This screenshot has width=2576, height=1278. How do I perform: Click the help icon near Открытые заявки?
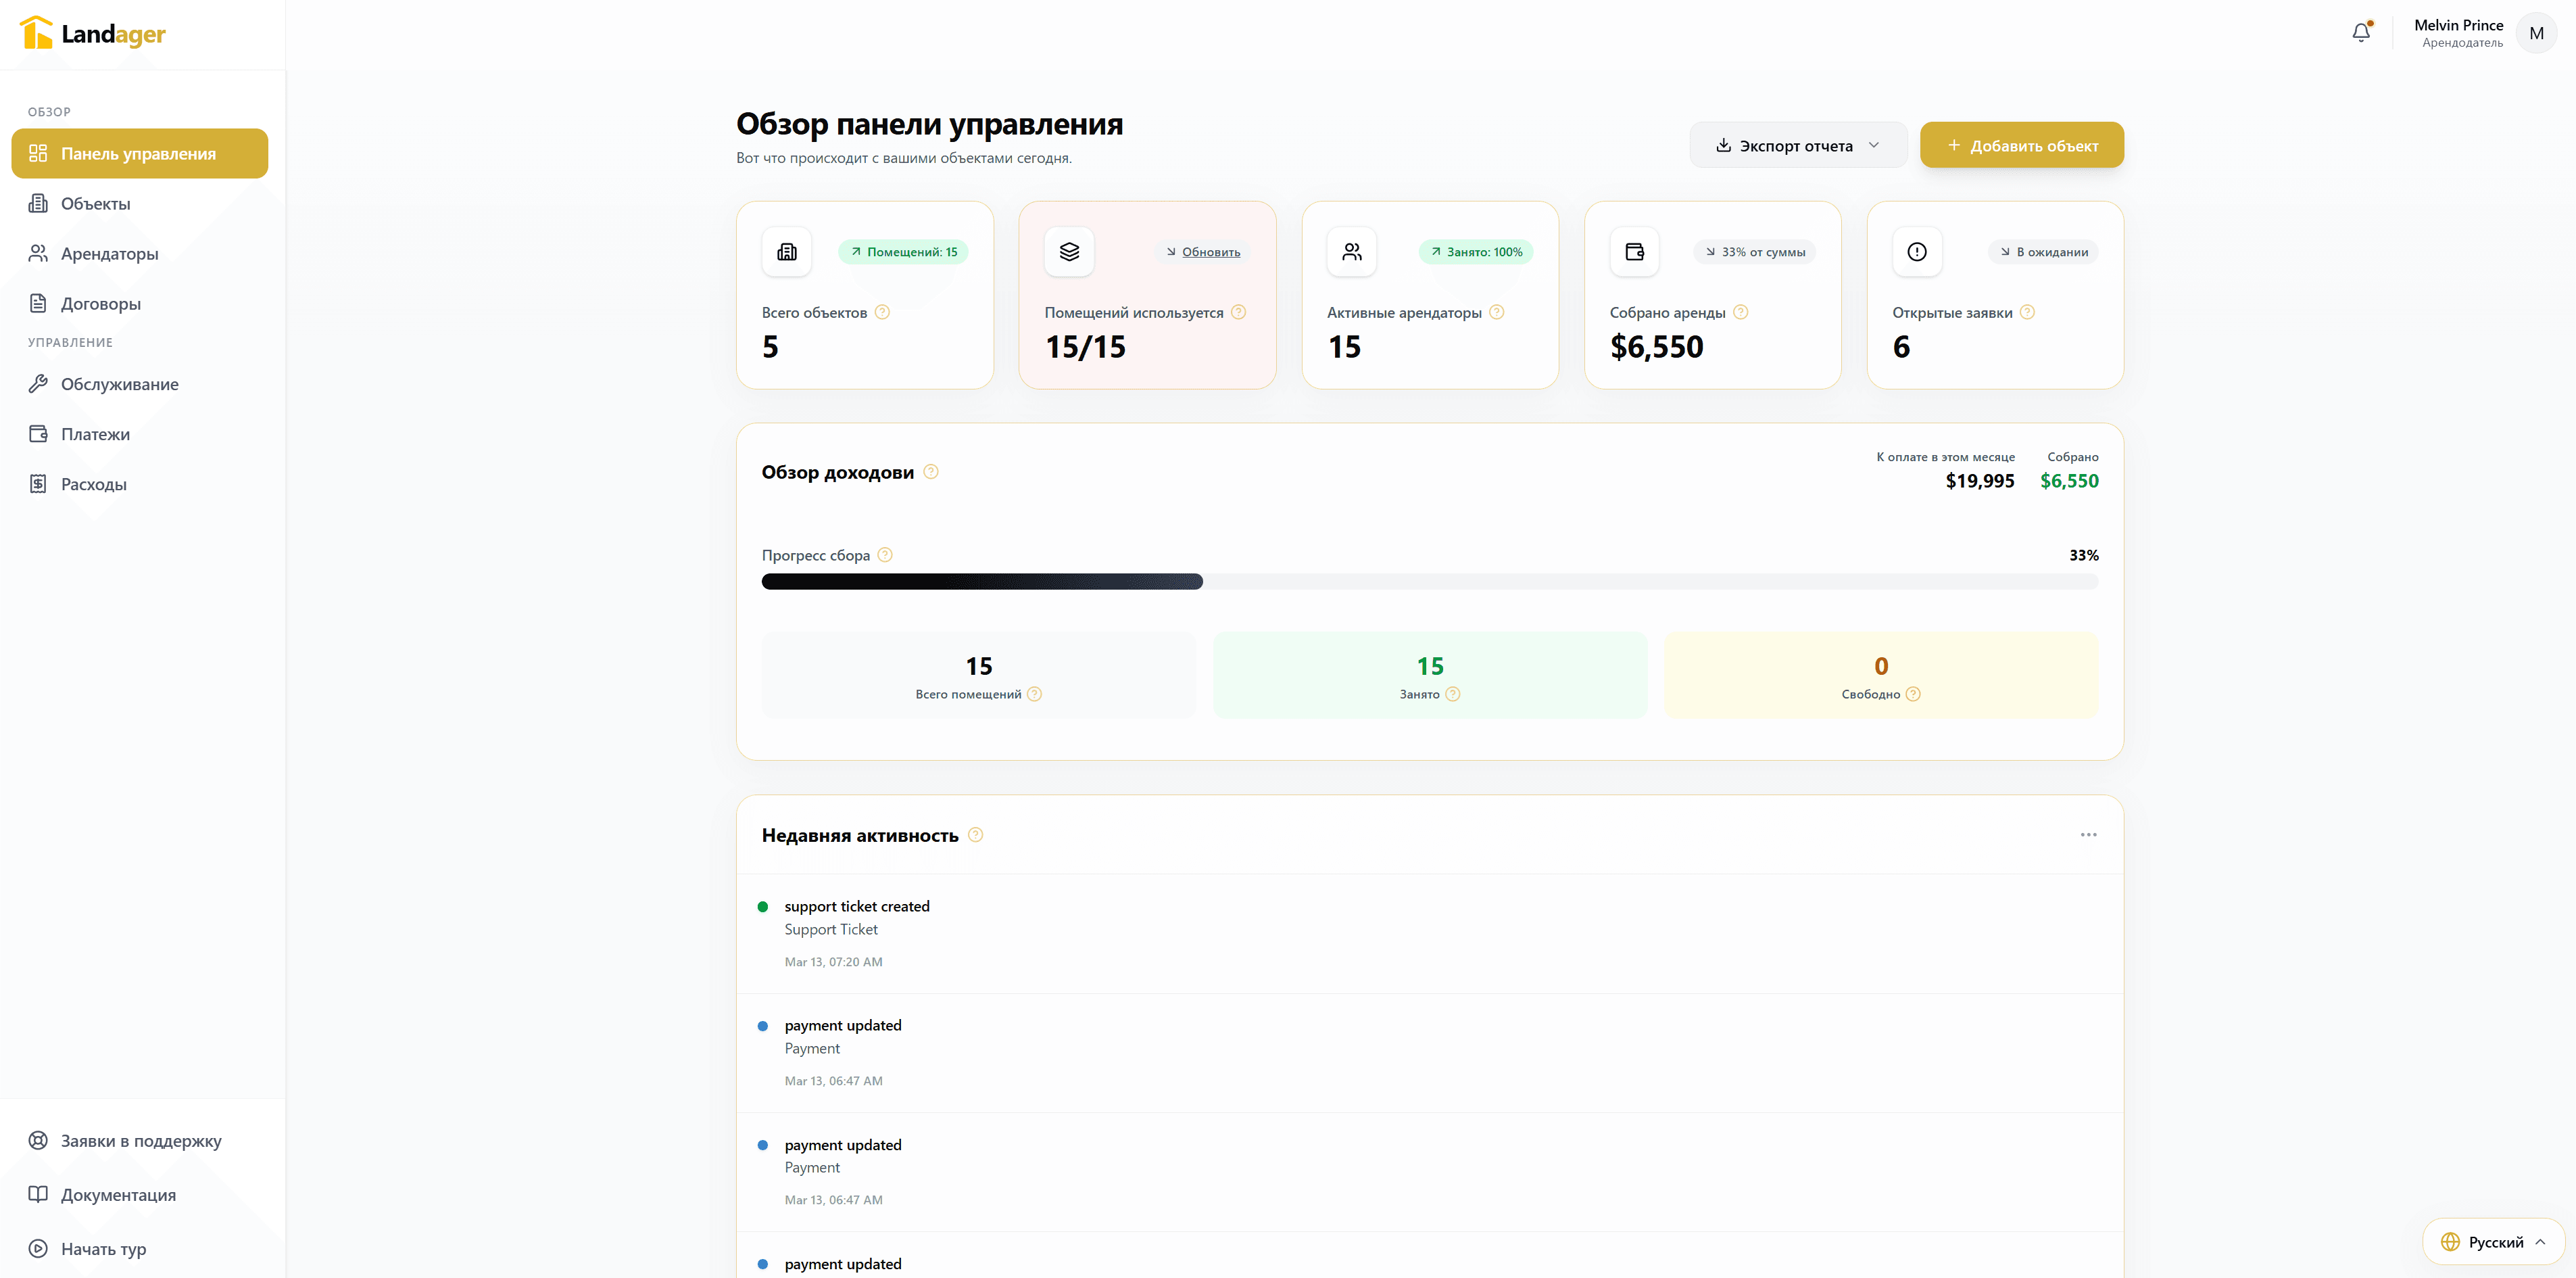[2028, 312]
